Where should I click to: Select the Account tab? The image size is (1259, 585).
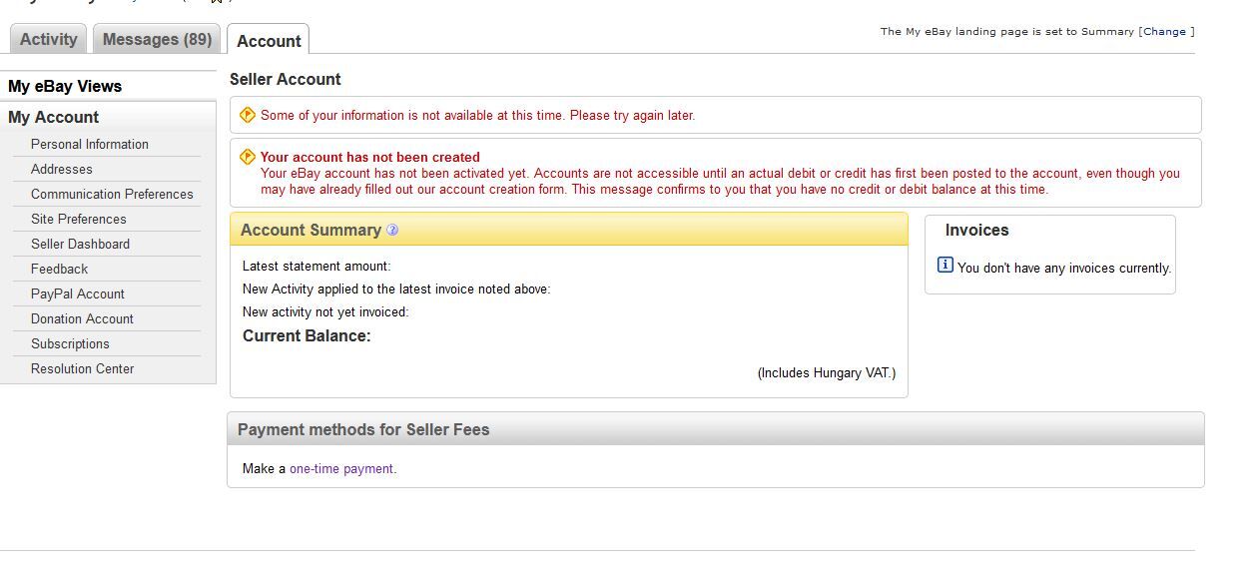click(269, 41)
